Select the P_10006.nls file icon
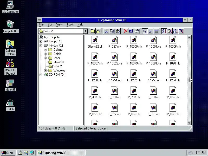The width and height of the screenshot is (208, 156). point(173,40)
